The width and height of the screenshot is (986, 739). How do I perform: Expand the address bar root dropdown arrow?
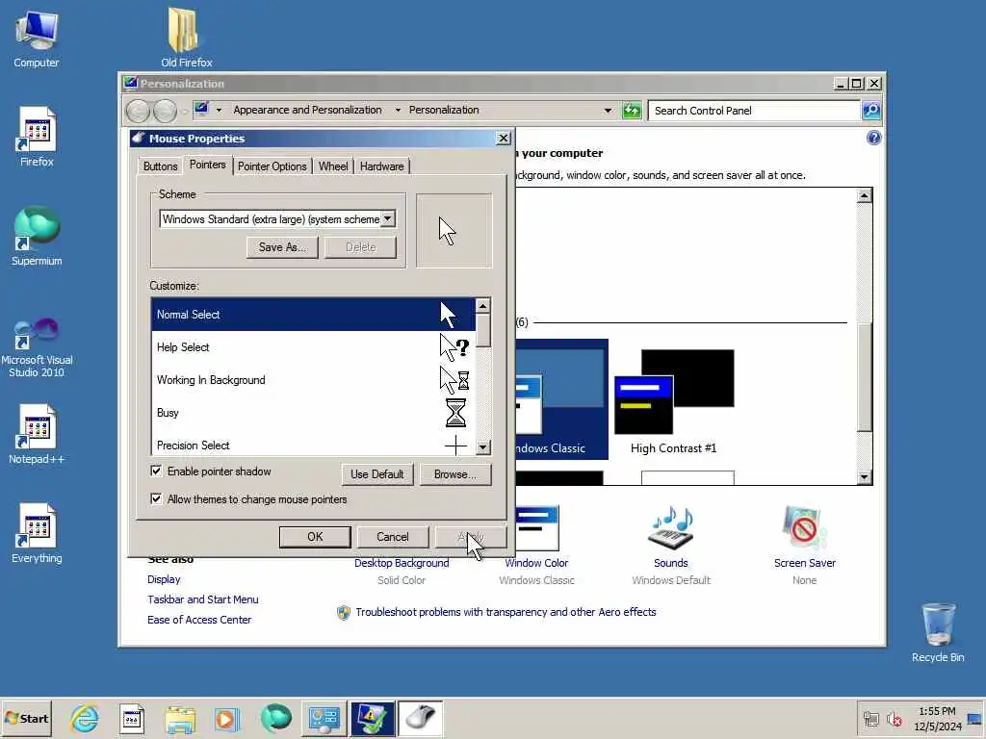click(x=219, y=110)
